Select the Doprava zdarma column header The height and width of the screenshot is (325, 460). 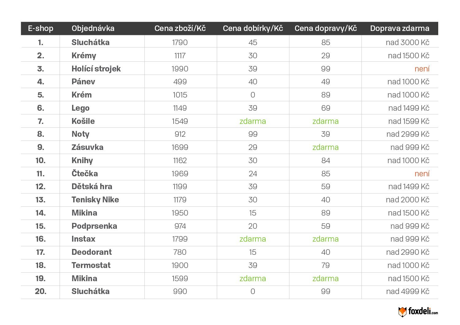click(400, 29)
